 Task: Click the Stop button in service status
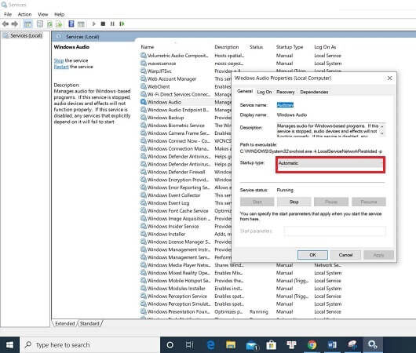[x=294, y=202]
